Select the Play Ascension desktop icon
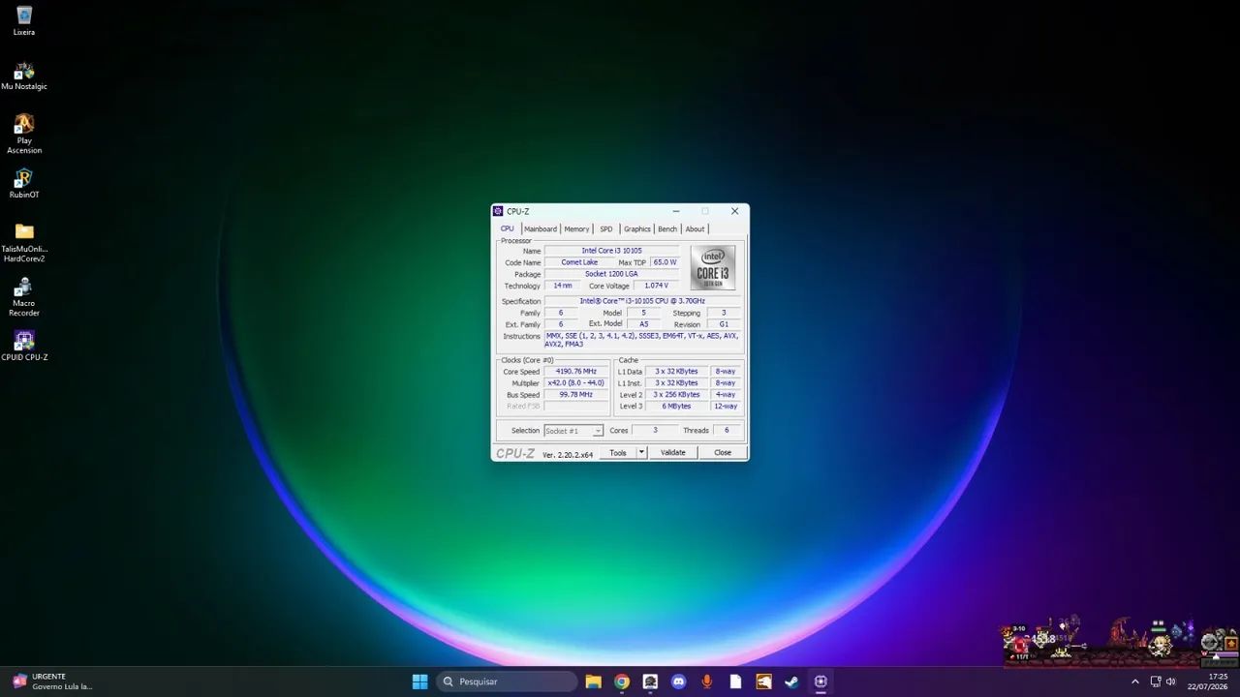This screenshot has height=697, width=1240. (24, 134)
